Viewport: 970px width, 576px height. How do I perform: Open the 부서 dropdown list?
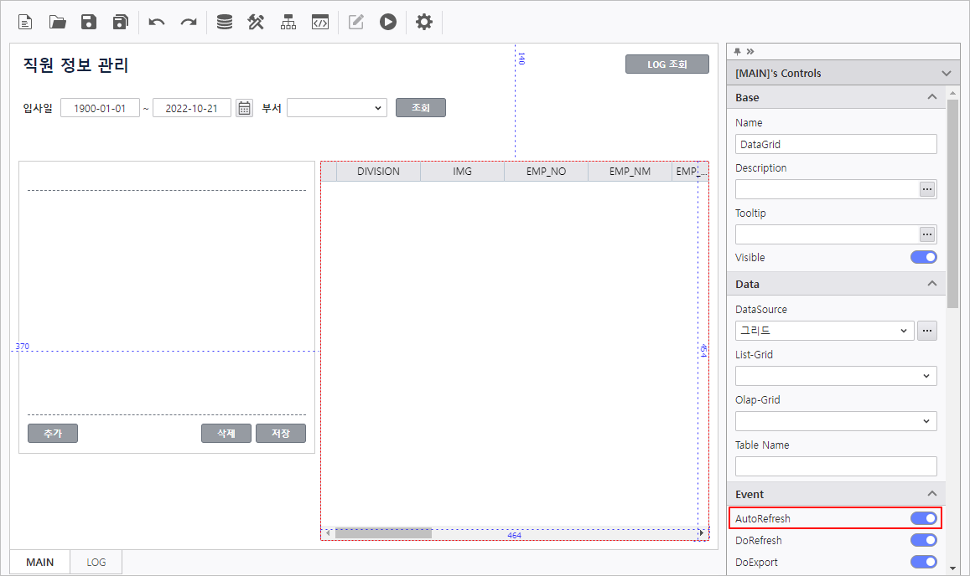(x=336, y=108)
